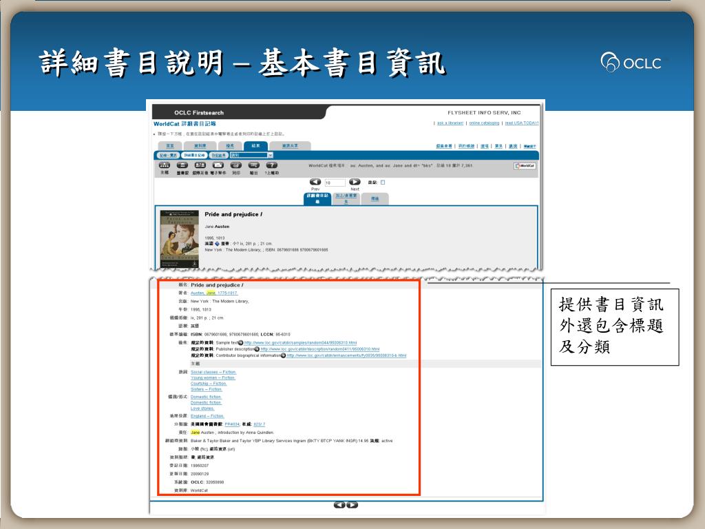Open first Domestic fiction genre link
This screenshot has width=705, height=529.
[x=206, y=397]
